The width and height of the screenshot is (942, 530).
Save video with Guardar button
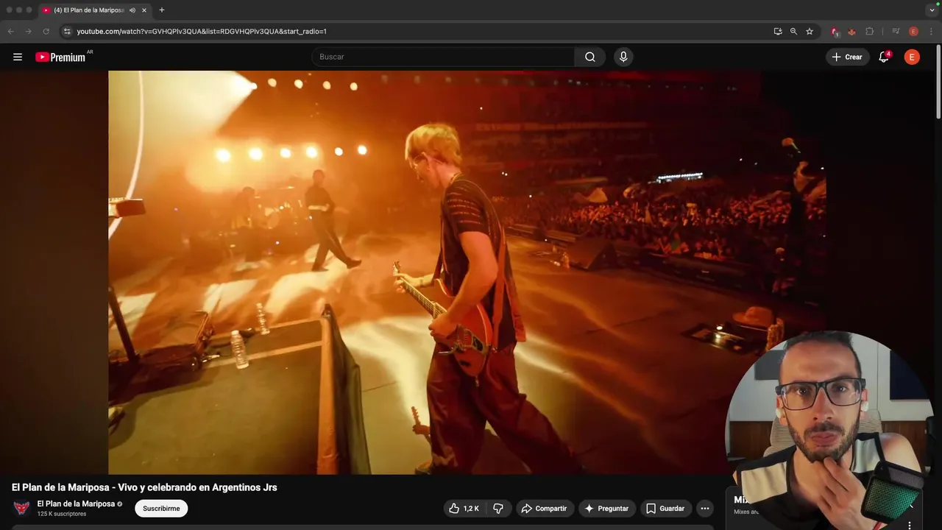(665, 508)
